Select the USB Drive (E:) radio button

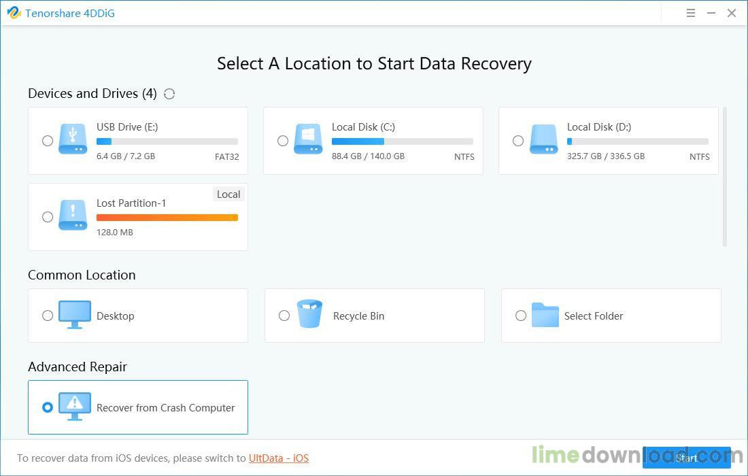coord(48,141)
